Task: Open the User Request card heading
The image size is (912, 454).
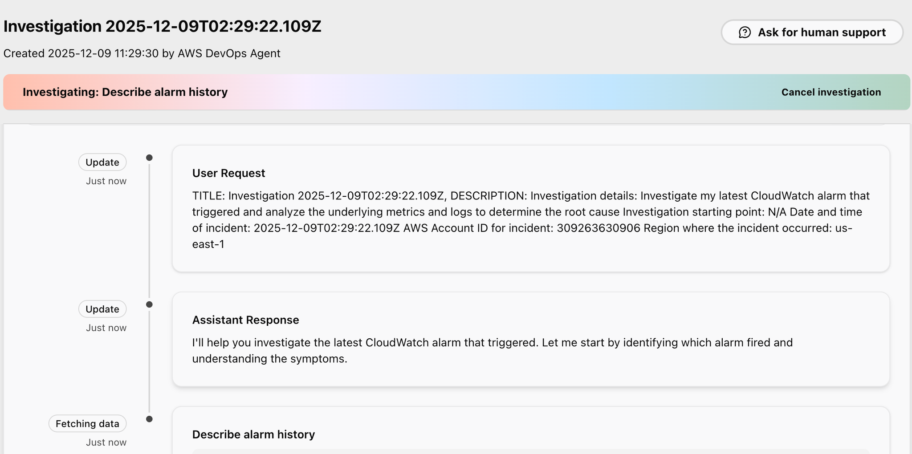Action: click(x=228, y=173)
